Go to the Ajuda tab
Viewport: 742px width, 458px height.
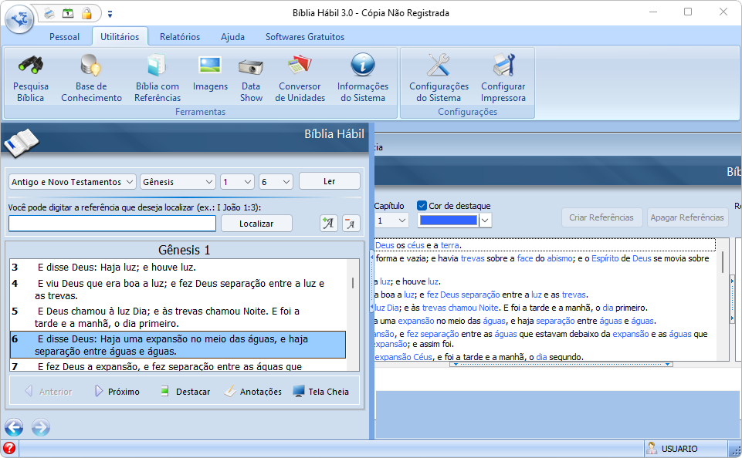233,37
